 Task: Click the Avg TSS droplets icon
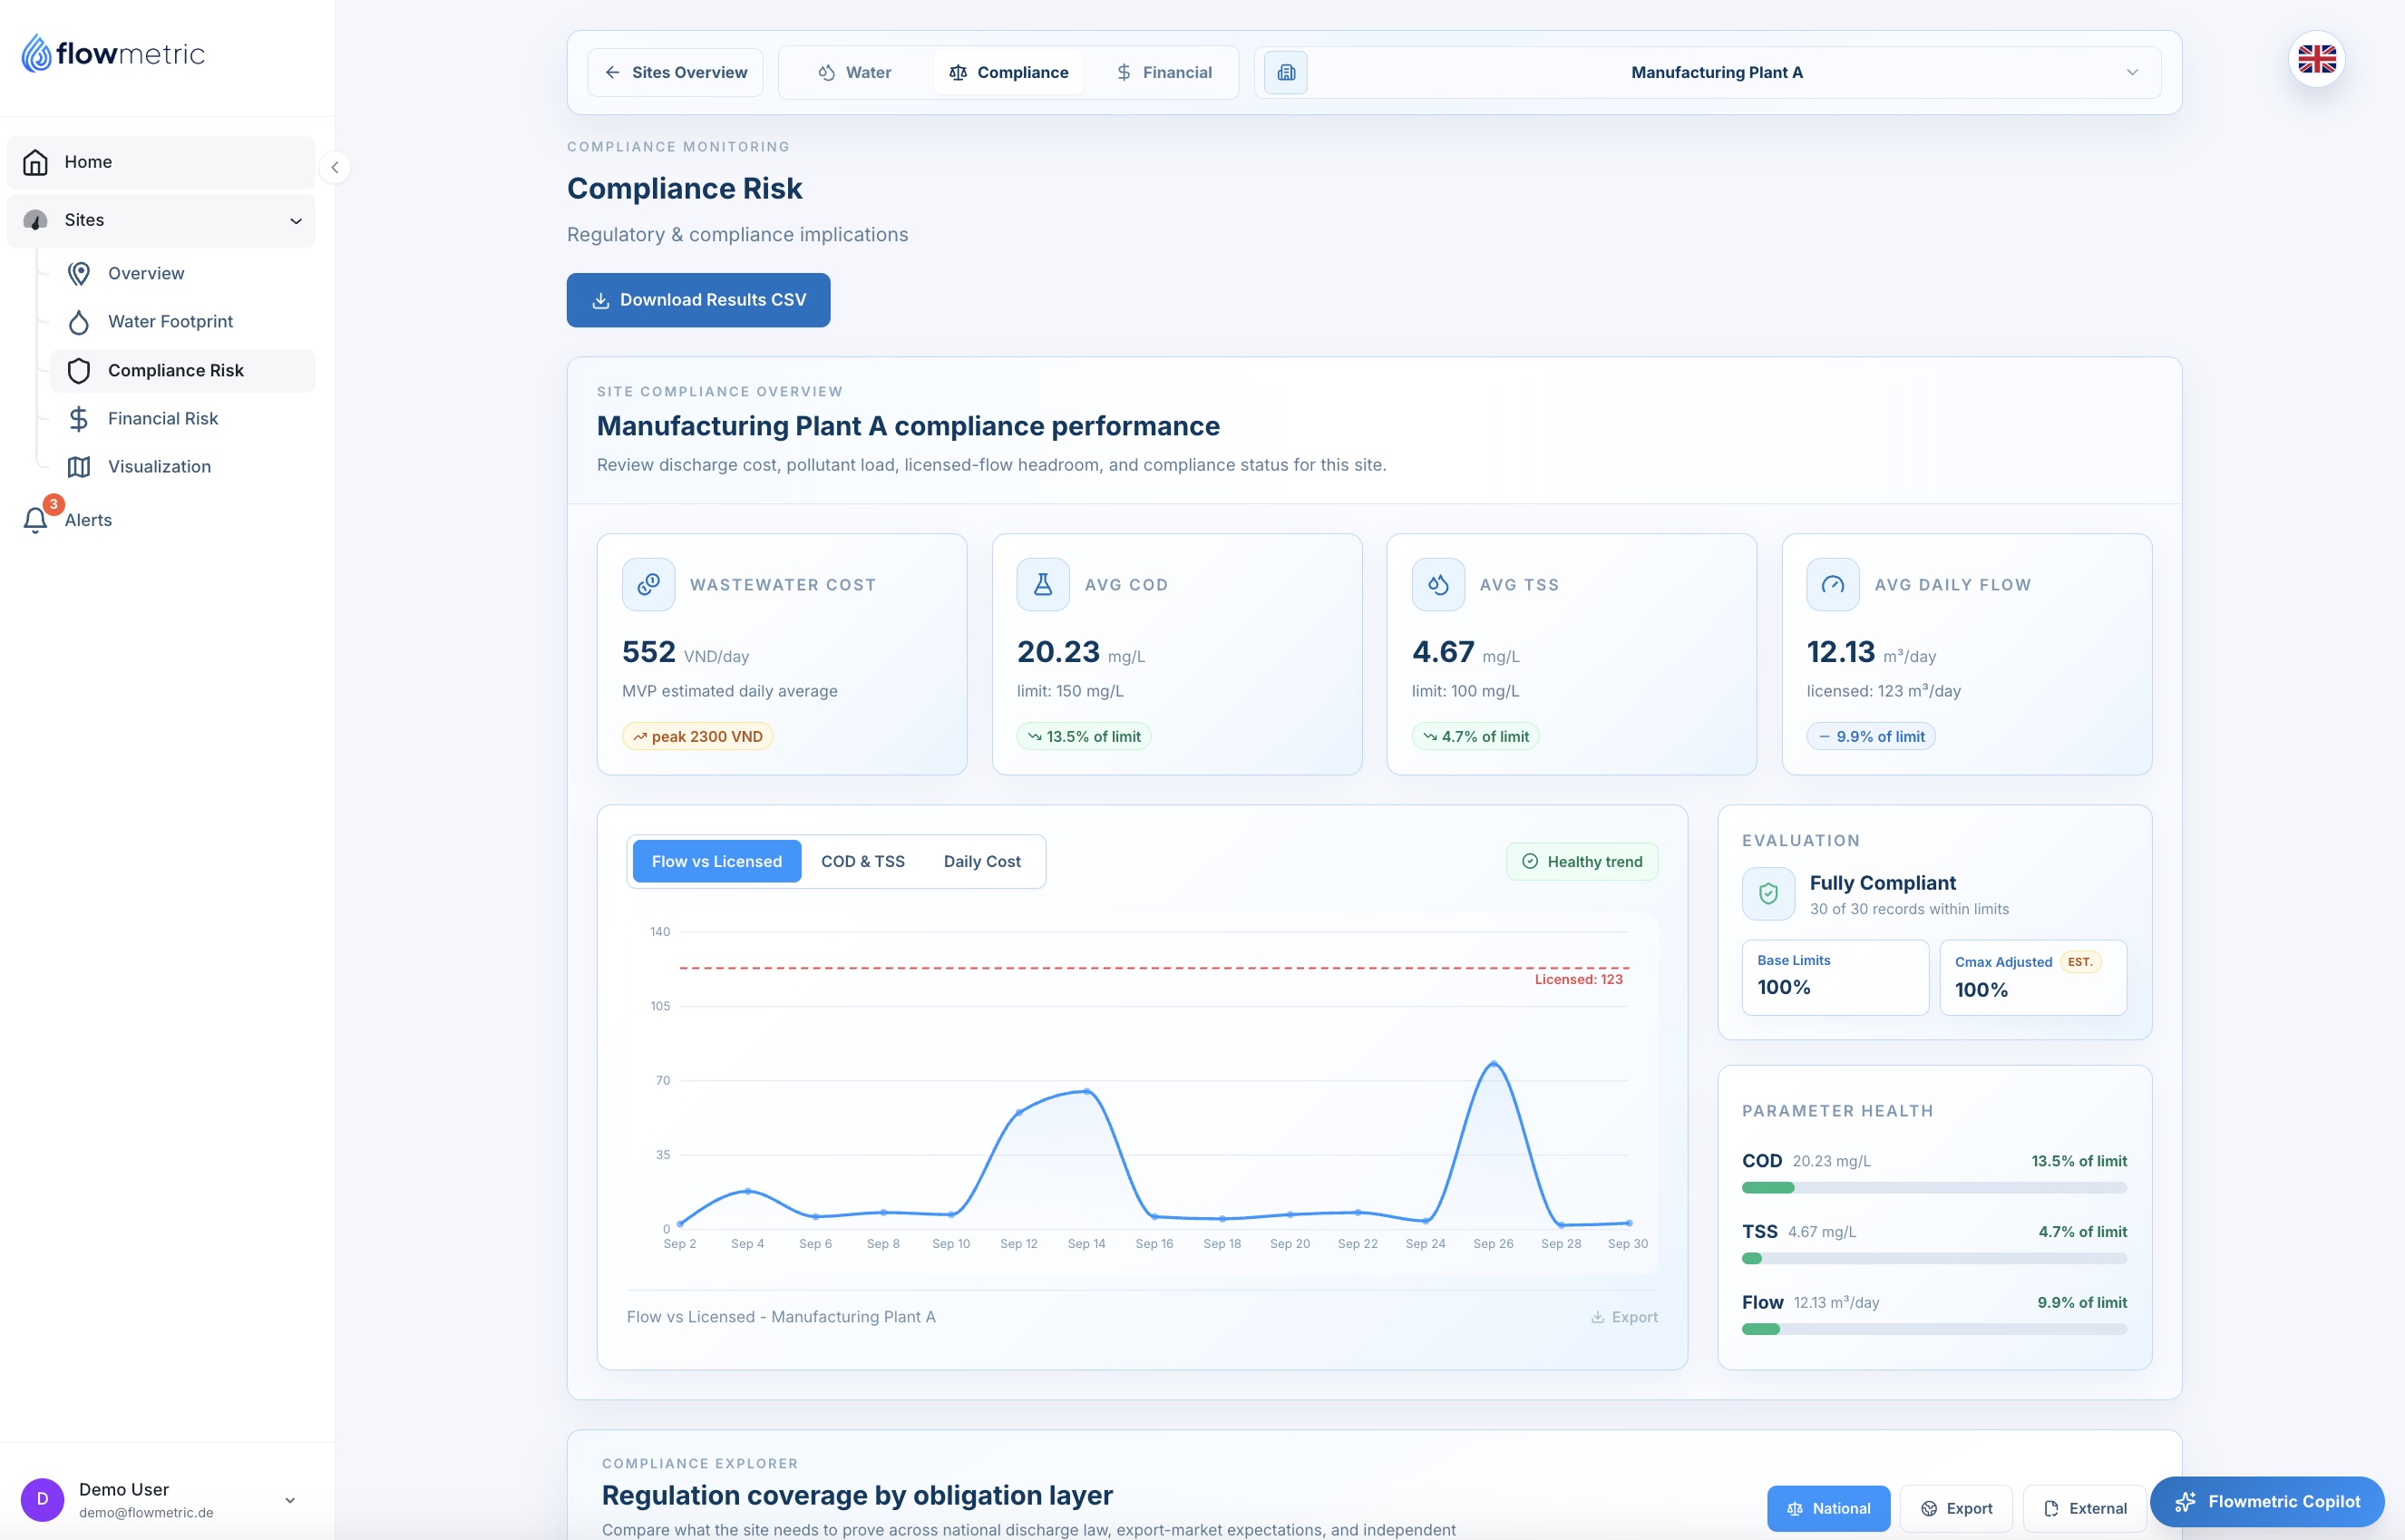click(1437, 585)
